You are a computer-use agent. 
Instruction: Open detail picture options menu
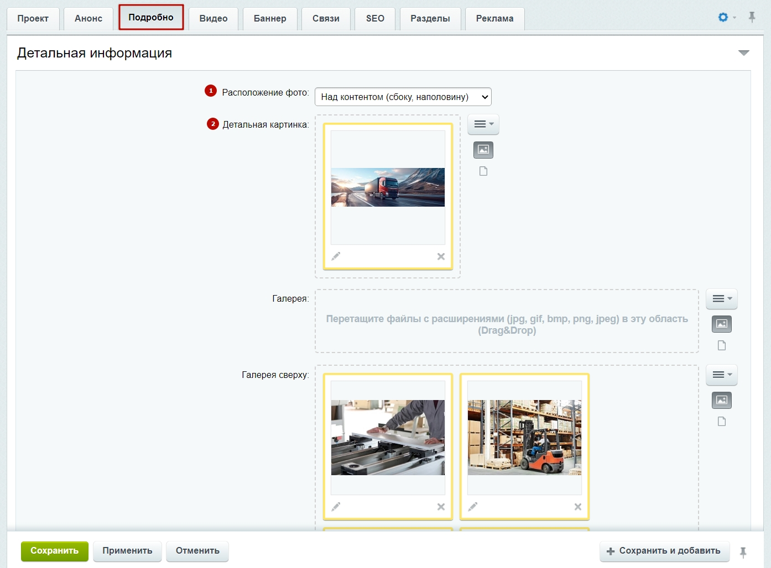tap(483, 124)
